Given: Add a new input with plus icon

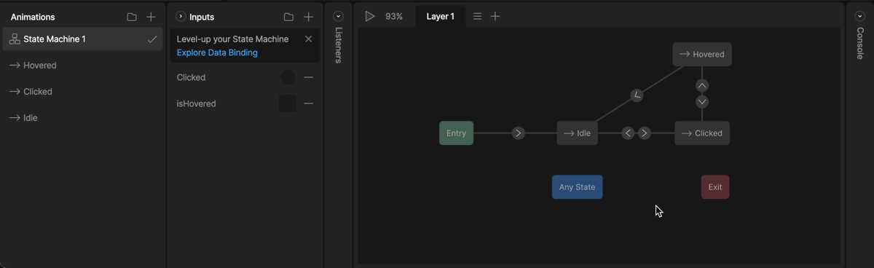Looking at the screenshot, I should (308, 17).
